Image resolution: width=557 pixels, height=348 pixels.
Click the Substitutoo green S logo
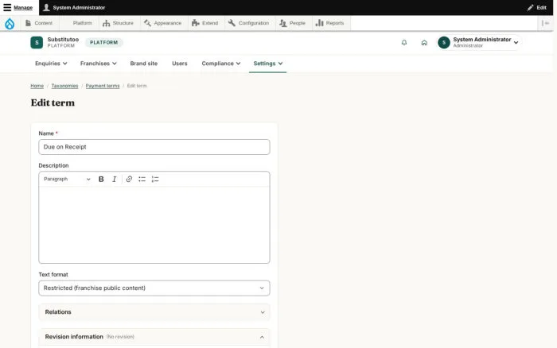pyautogui.click(x=37, y=43)
